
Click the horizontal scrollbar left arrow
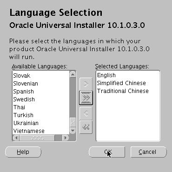click(x=16, y=138)
